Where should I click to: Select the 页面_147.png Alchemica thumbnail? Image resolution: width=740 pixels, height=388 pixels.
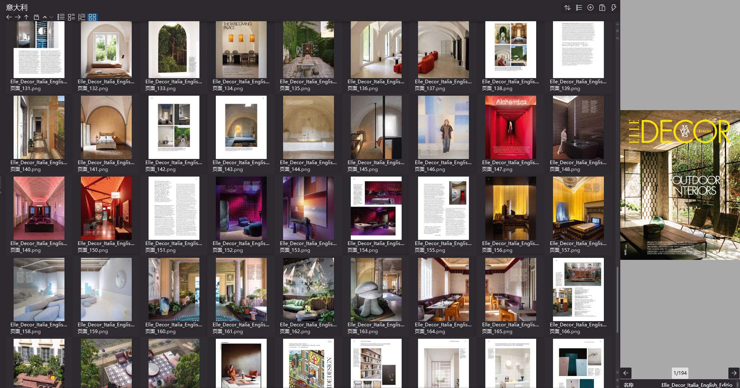(510, 127)
